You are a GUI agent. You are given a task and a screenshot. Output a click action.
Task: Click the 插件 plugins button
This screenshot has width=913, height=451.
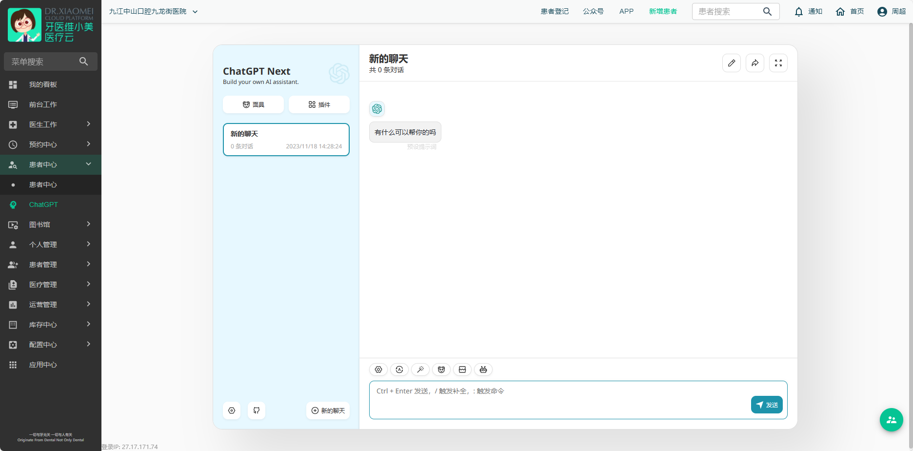point(319,104)
